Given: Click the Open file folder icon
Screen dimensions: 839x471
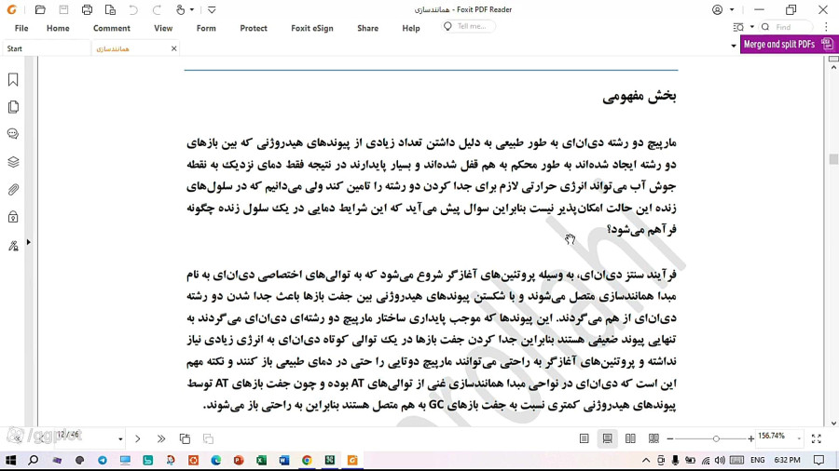Looking at the screenshot, I should coord(40,9).
